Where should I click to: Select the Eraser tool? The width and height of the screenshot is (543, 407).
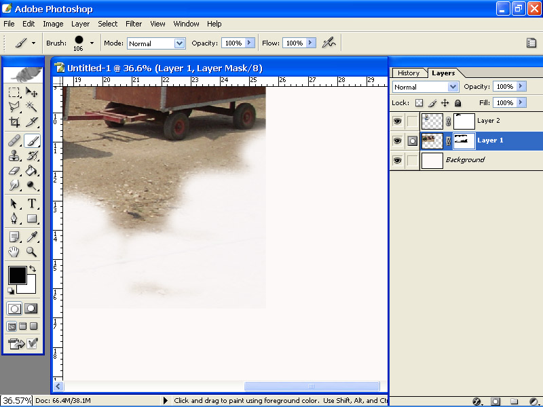[14, 170]
